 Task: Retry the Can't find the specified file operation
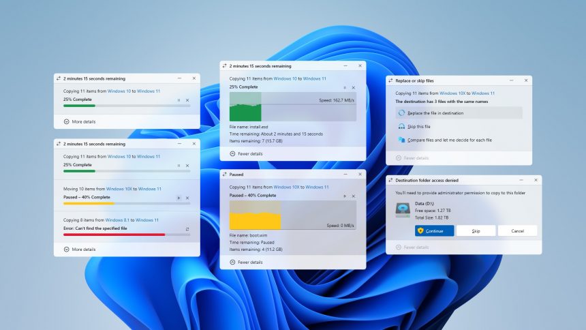click(x=187, y=229)
